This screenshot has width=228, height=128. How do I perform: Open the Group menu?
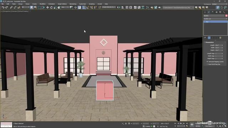[20, 4]
